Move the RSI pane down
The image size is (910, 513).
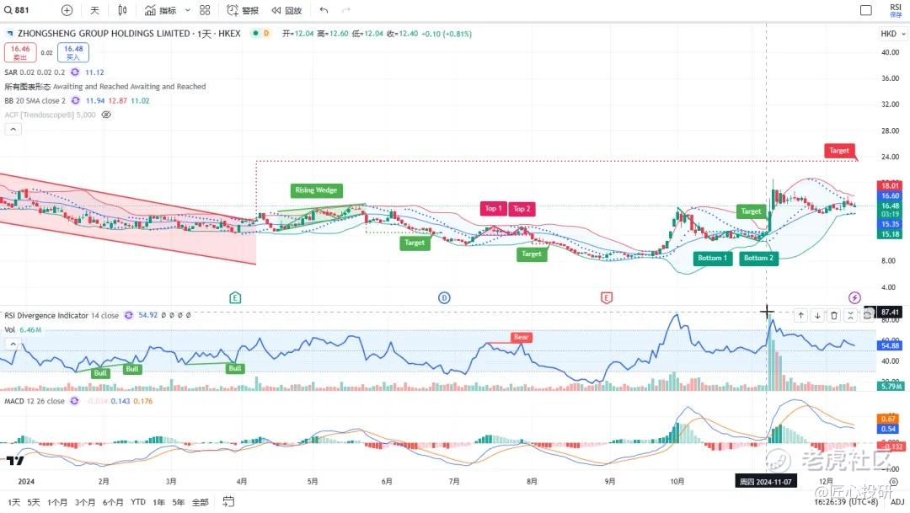tap(817, 315)
